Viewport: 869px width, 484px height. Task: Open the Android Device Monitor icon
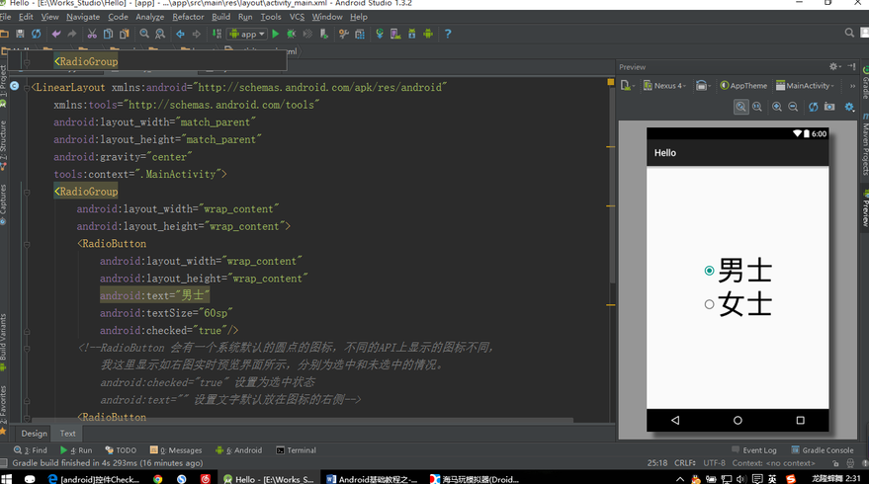tap(428, 34)
